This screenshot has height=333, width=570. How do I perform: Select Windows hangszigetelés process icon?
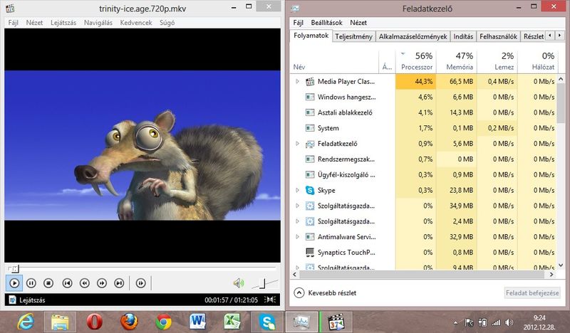pyautogui.click(x=310, y=97)
